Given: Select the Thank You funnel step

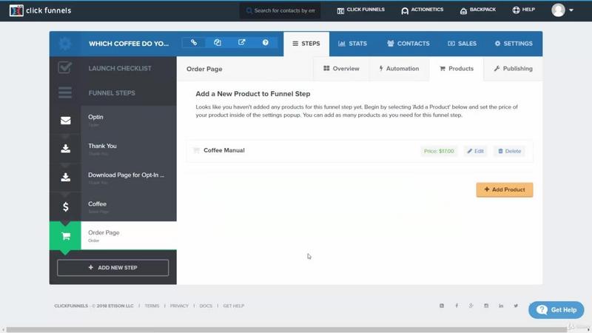Looking at the screenshot, I should pyautogui.click(x=113, y=149).
